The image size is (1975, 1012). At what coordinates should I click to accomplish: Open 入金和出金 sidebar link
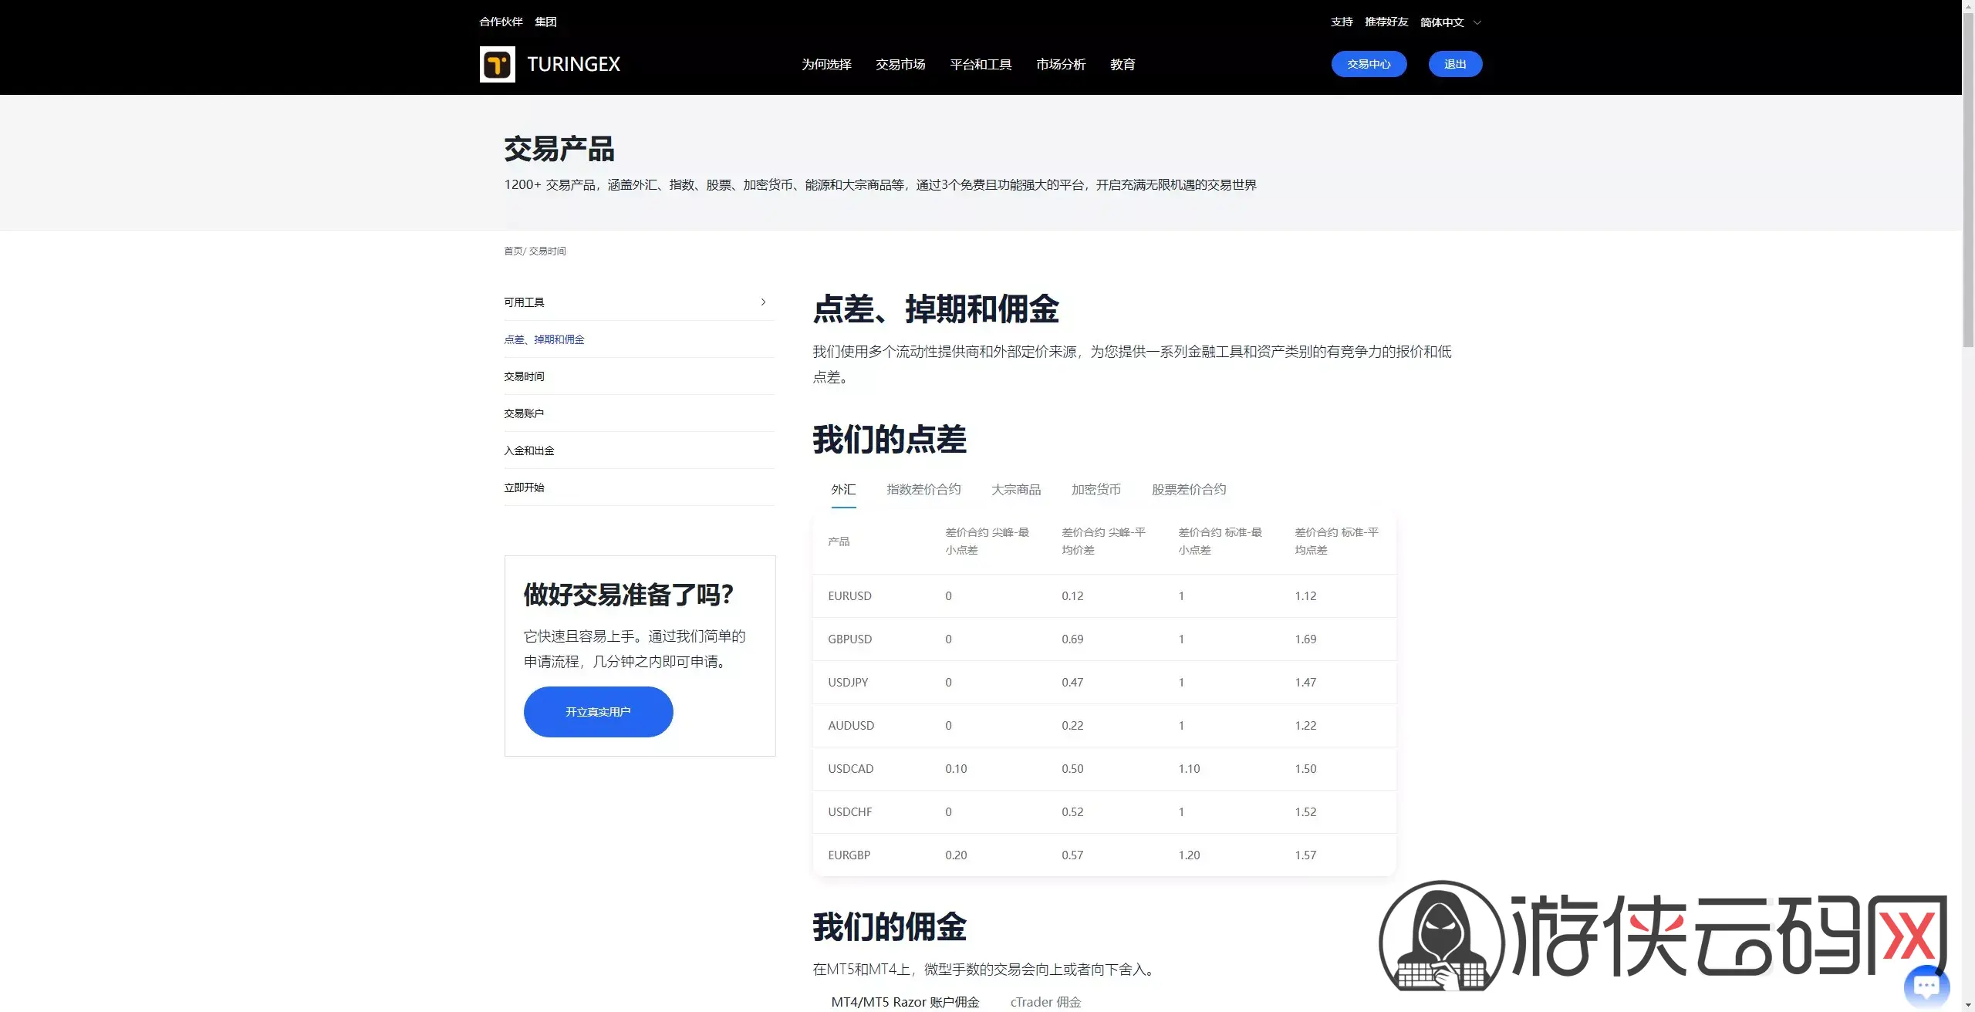tap(529, 450)
